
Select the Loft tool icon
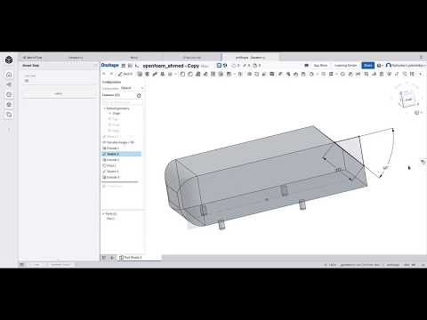point(163,74)
